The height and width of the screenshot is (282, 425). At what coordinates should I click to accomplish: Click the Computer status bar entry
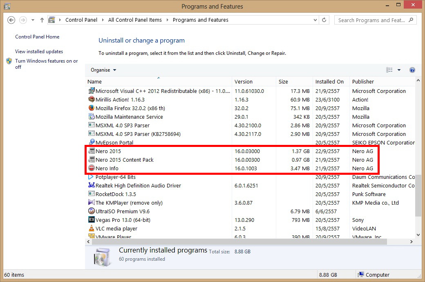374,275
